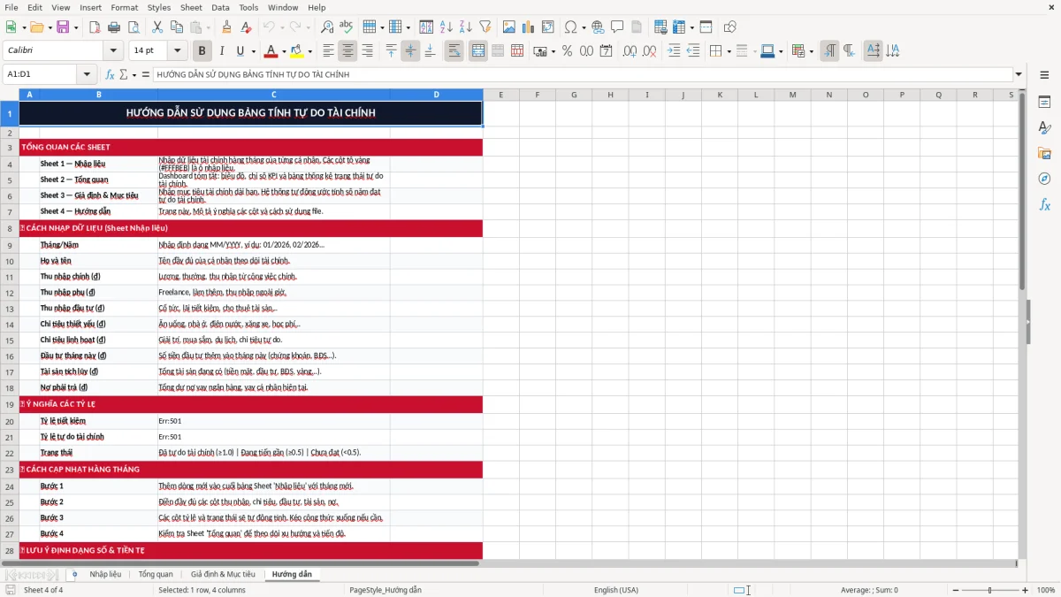
Task: Click zoom level 100% in status bar
Action: [x=1046, y=590]
